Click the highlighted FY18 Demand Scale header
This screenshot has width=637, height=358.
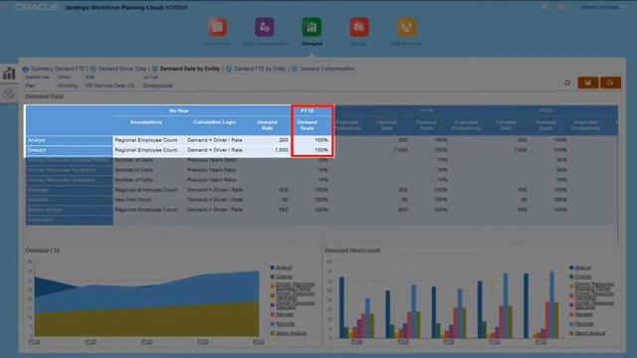[308, 125]
